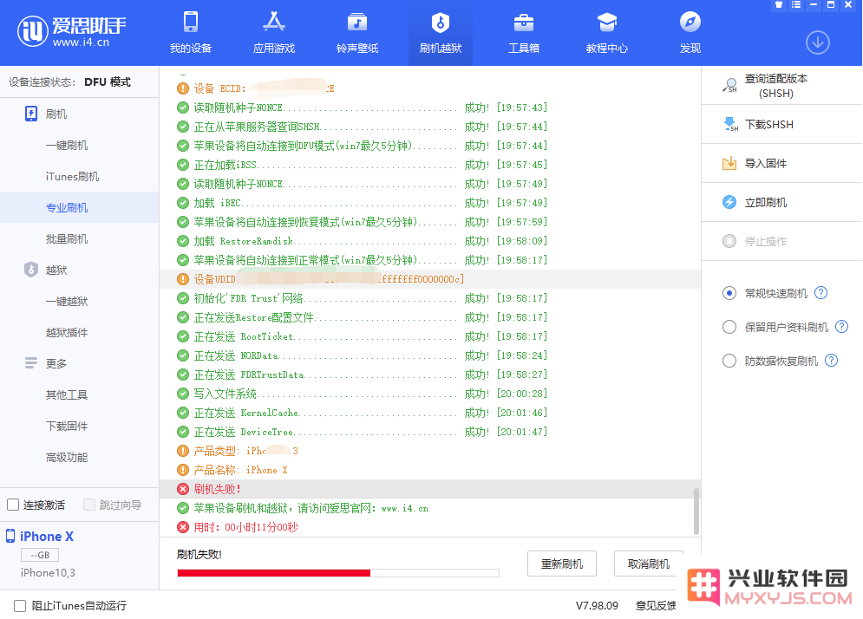
Task: Open help icon beside 防数据恢复刷机
Action: 831,361
